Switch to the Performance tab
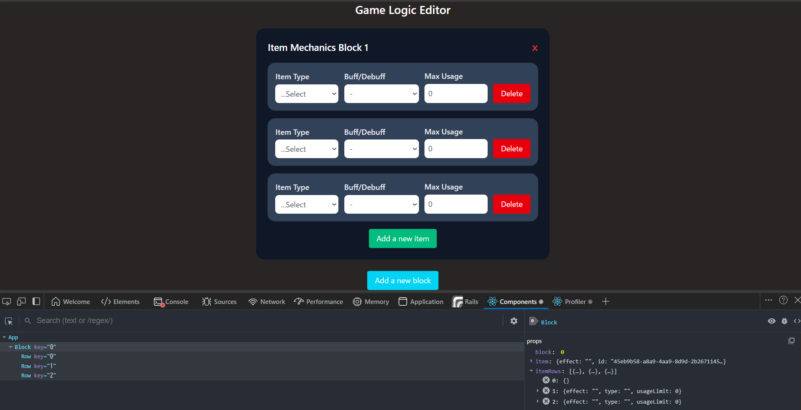 point(318,301)
